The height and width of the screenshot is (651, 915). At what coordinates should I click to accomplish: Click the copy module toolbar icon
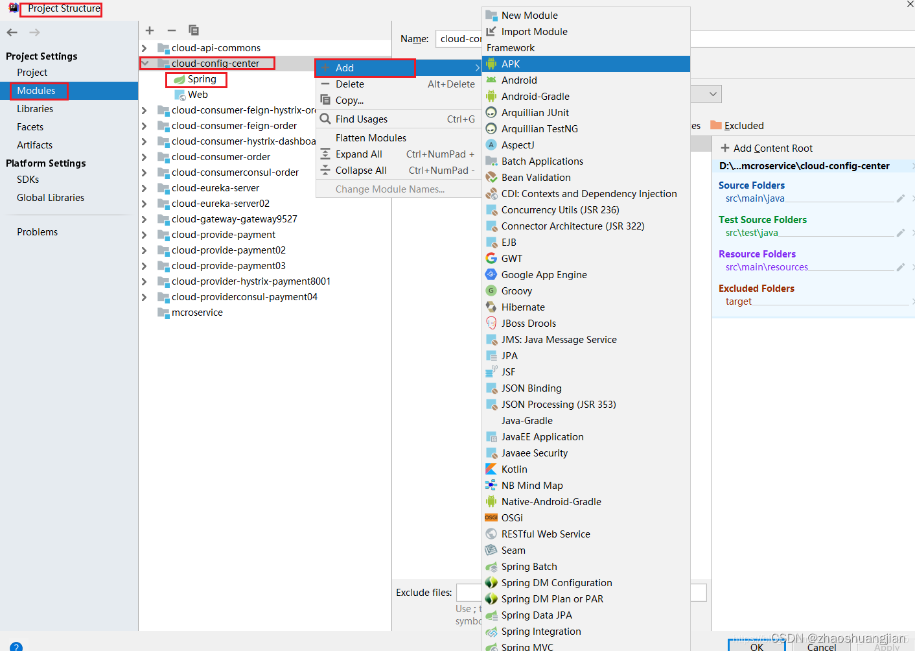[194, 30]
